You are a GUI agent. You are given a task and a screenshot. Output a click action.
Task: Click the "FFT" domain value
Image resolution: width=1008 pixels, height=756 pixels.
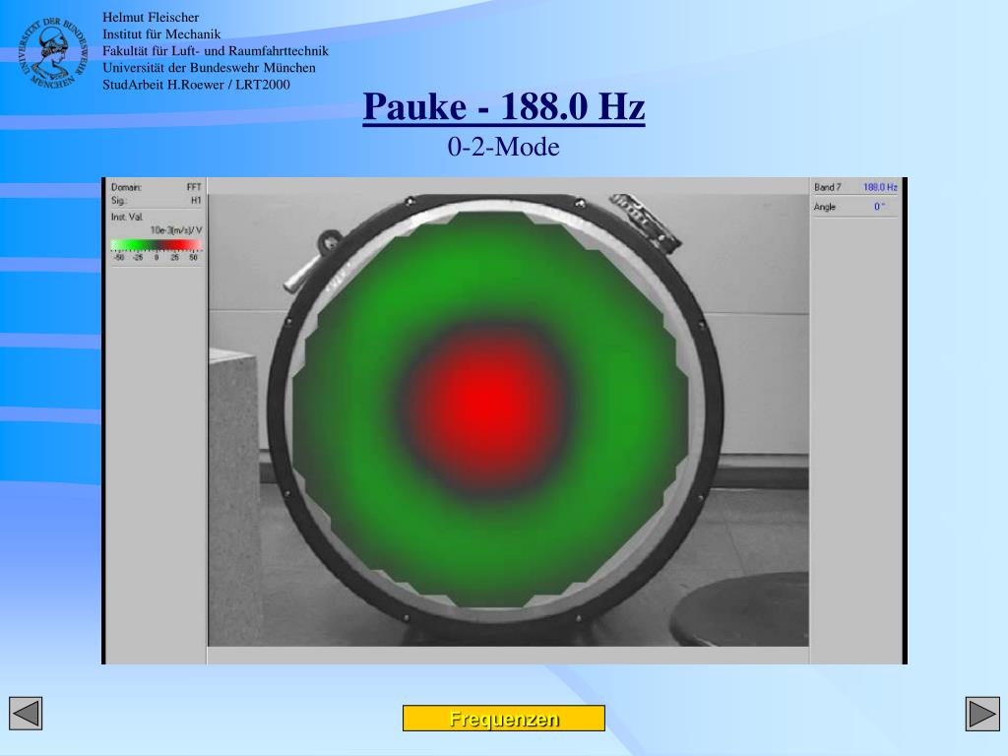pyautogui.click(x=194, y=187)
